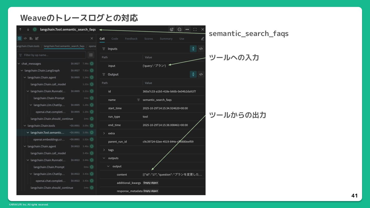Click the parent_run_id value
Screen dimensions: 370x208
point(168,142)
